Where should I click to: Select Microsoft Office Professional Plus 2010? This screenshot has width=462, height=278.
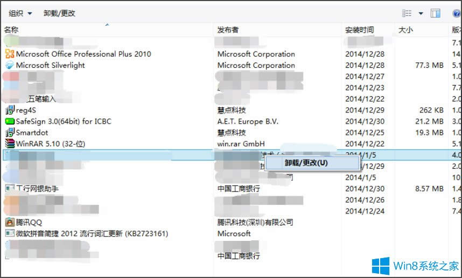point(83,54)
